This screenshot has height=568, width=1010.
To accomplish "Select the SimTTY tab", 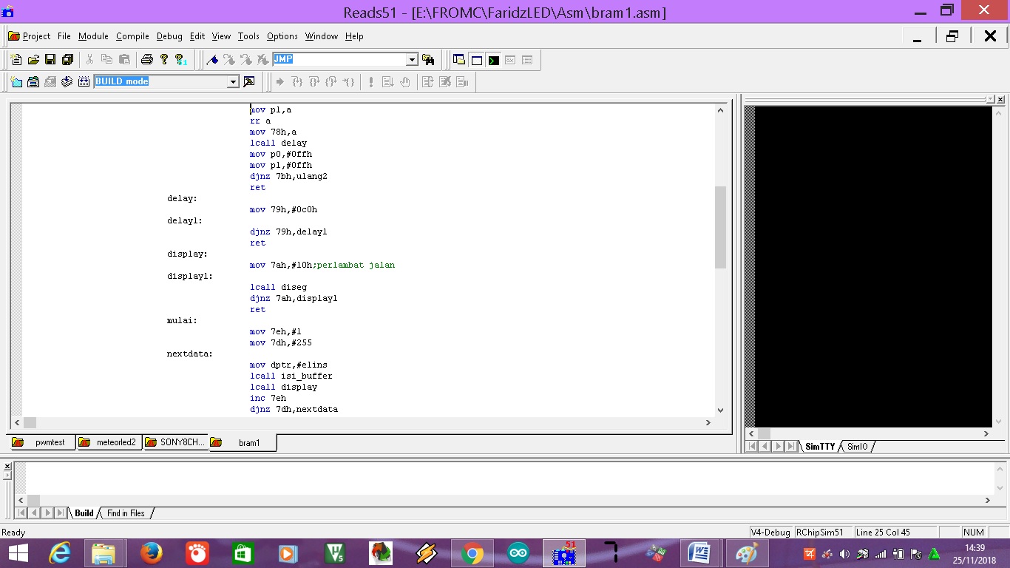I will [820, 447].
